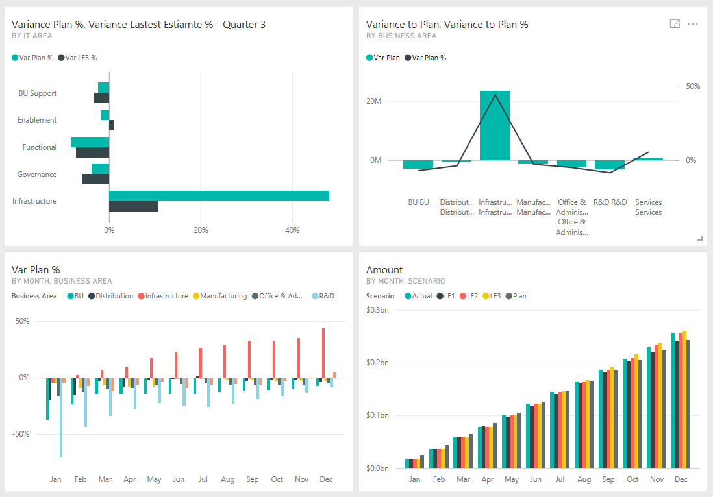713x497 pixels.
Task: Click the 'BU BU' category label
Action: 418,202
